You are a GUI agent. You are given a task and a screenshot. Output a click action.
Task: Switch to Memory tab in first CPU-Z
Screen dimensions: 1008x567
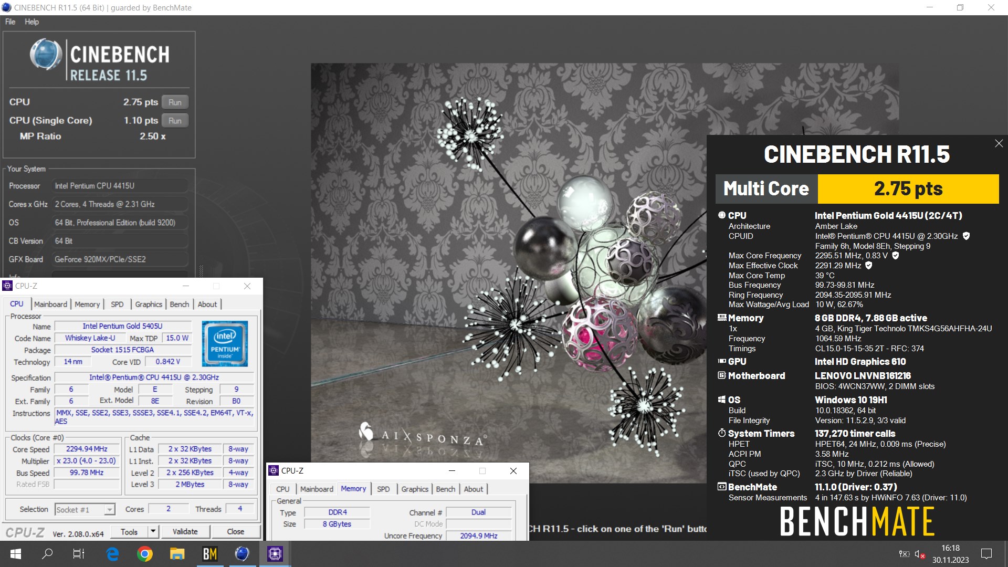[87, 304]
